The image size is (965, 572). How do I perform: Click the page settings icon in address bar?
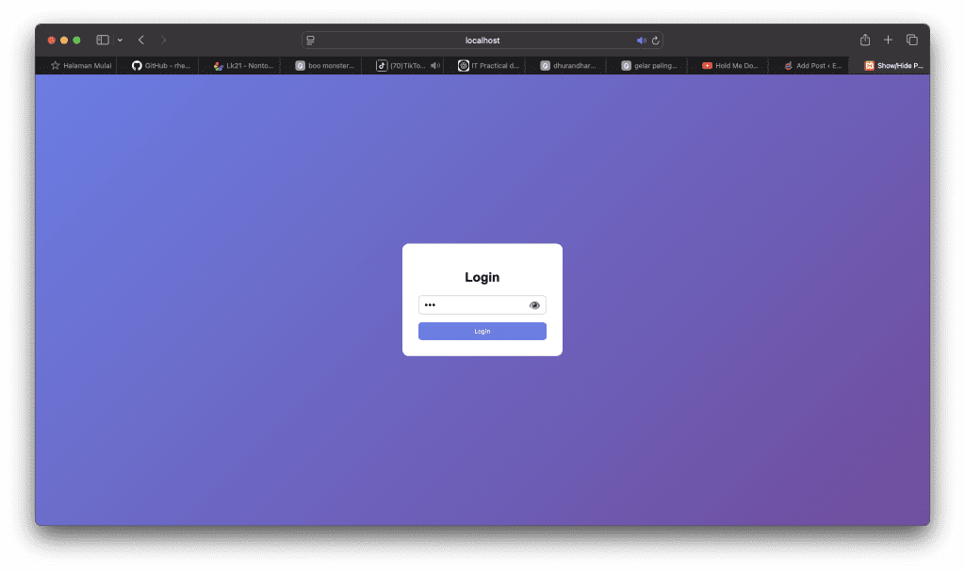tap(309, 40)
